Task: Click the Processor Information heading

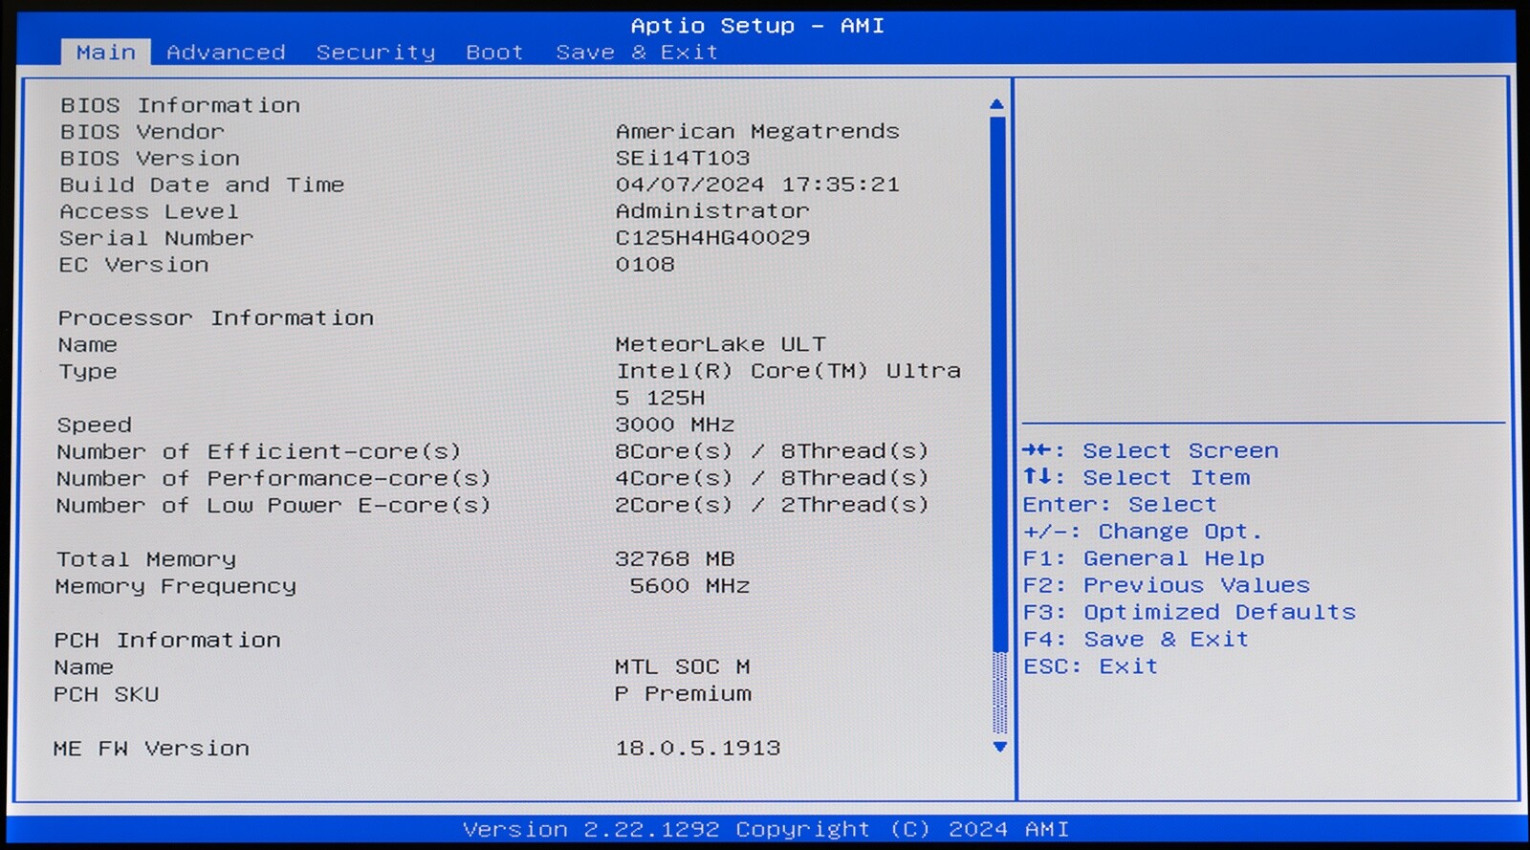Action: (216, 318)
